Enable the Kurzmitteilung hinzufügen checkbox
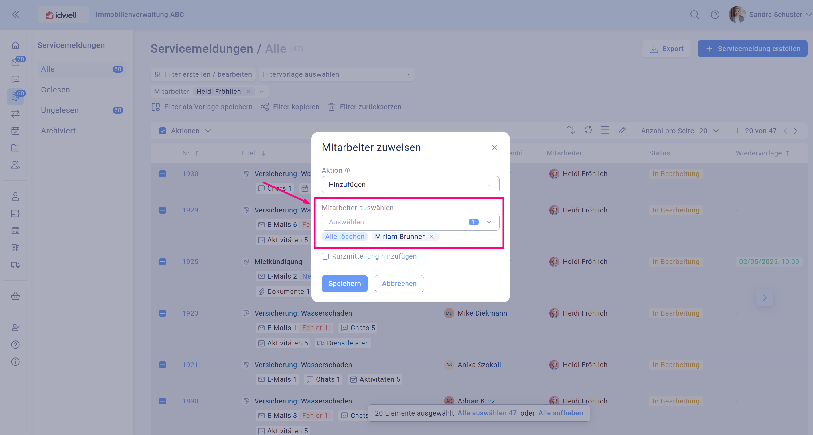The image size is (813, 435). pos(325,256)
